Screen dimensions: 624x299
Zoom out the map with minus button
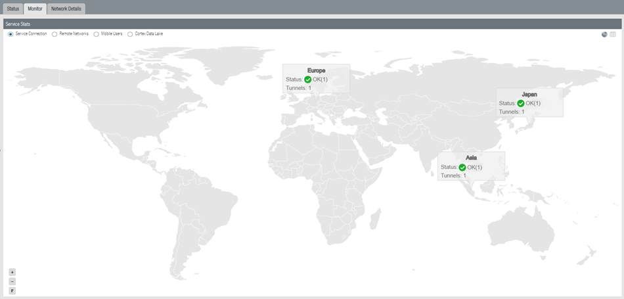point(12,281)
